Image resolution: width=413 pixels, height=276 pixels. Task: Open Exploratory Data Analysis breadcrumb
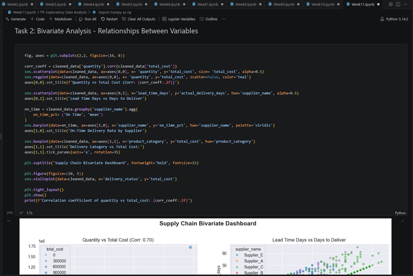point(64,12)
